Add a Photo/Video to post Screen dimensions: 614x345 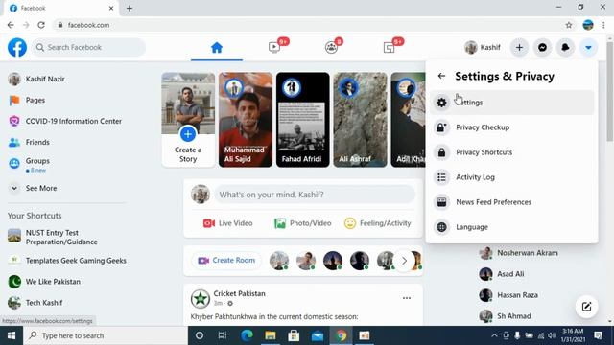(303, 223)
